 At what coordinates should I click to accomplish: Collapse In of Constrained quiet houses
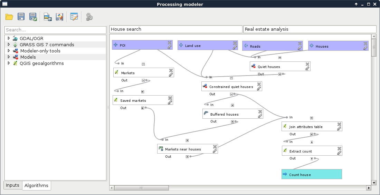click(231, 78)
